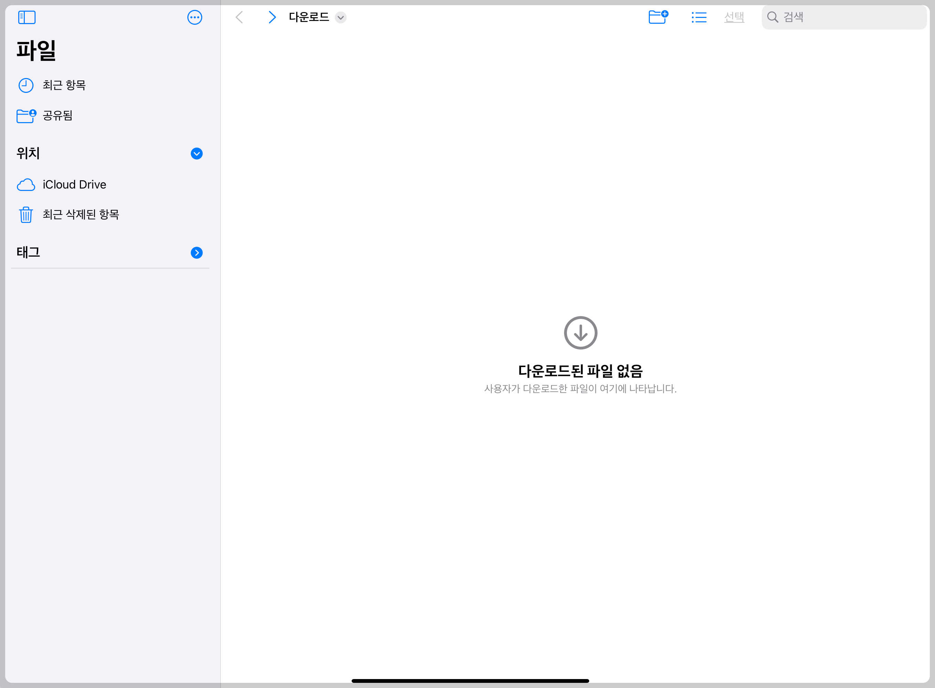Expand the 태그 section chevron

coord(197,253)
